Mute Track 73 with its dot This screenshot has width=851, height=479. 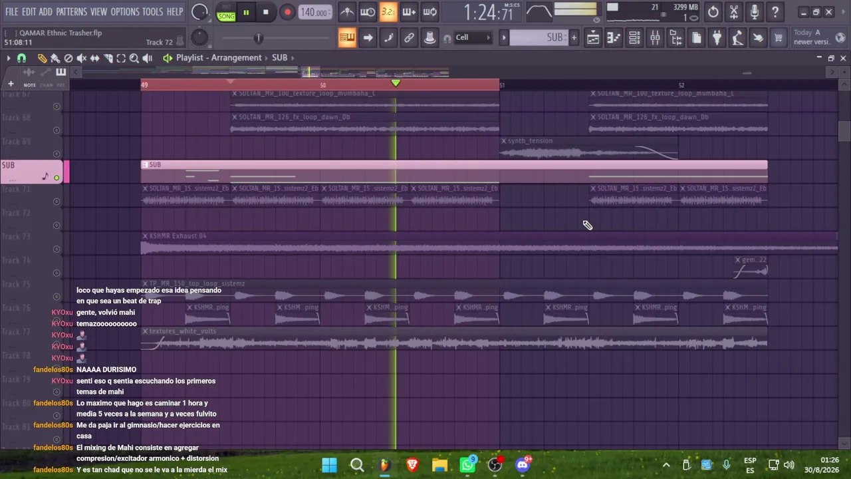57,249
